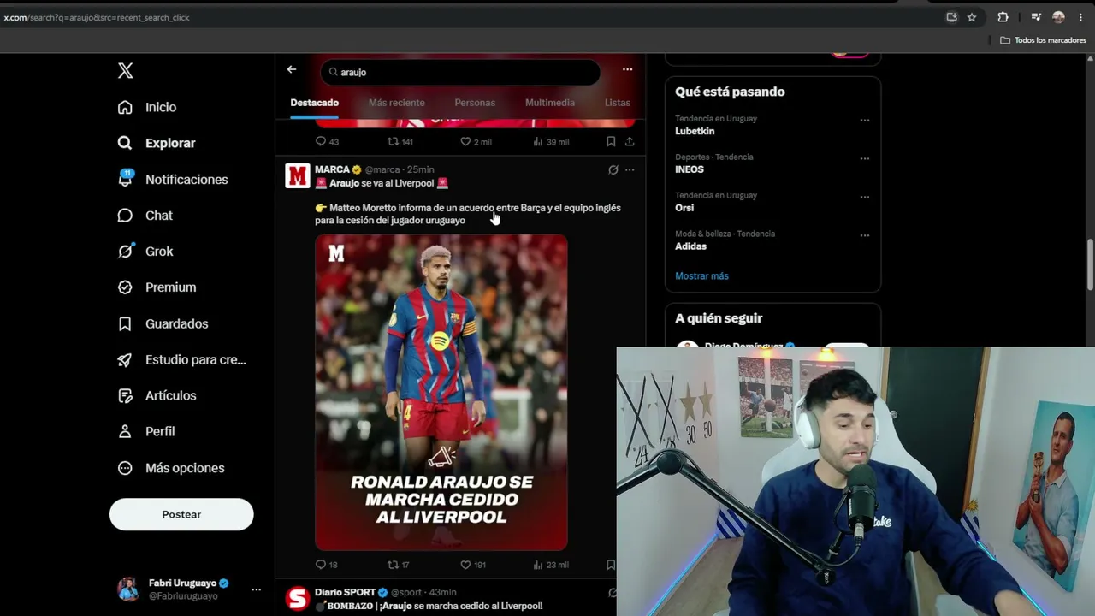Bookmark the tweet with 39 mil views
1095x616 pixels.
[x=611, y=141]
